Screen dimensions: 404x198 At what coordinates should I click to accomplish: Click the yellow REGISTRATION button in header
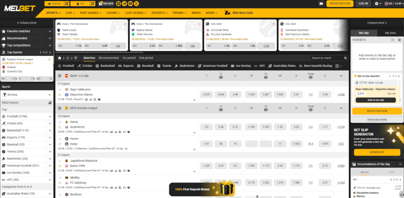pos(340,4)
